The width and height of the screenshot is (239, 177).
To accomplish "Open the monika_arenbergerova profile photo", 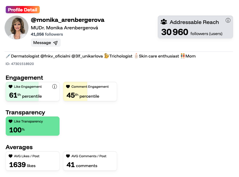I will click(x=17, y=28).
